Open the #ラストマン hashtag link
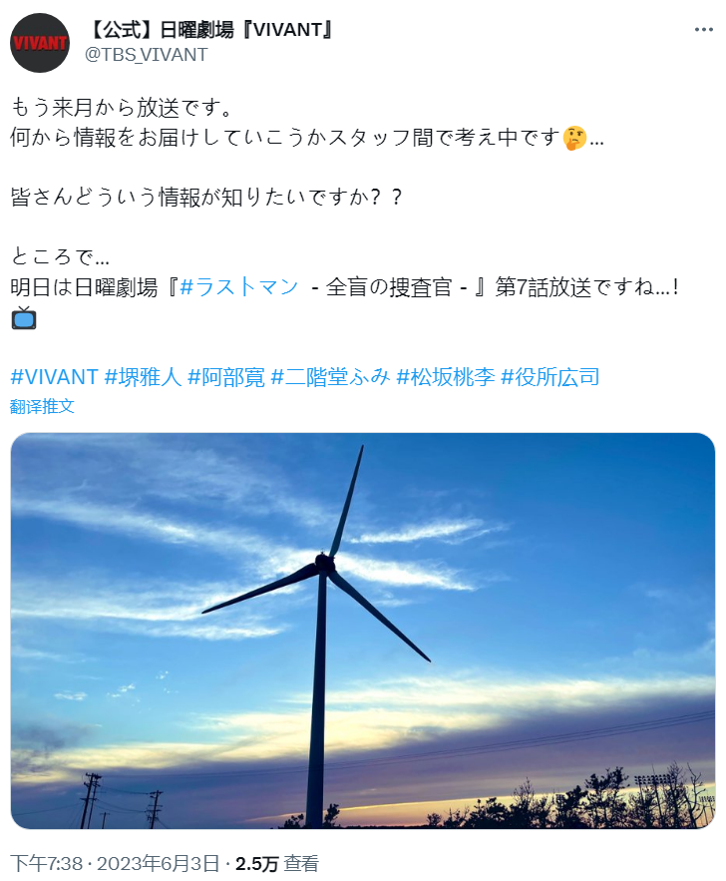Viewport: 726px width, 881px height. (x=239, y=287)
